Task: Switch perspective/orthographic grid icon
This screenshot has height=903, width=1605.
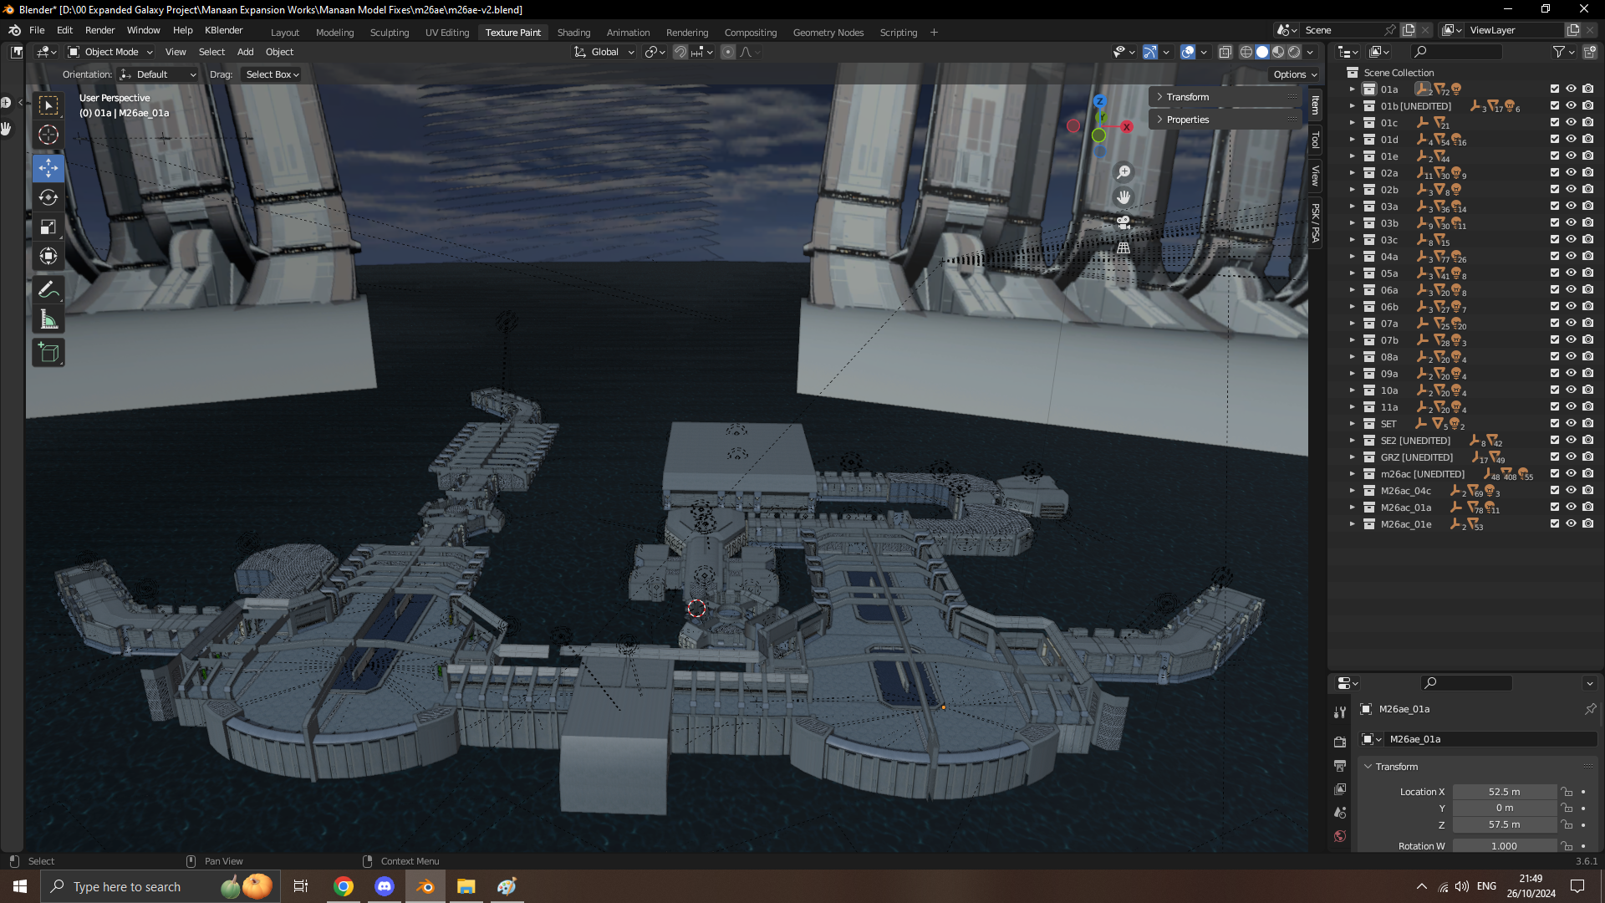Action: [1123, 247]
